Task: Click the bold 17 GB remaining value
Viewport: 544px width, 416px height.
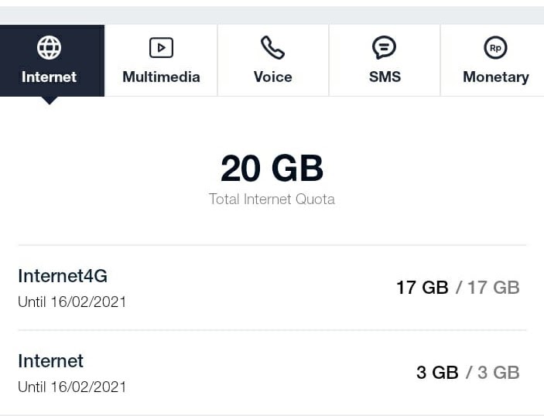Action: coord(422,288)
